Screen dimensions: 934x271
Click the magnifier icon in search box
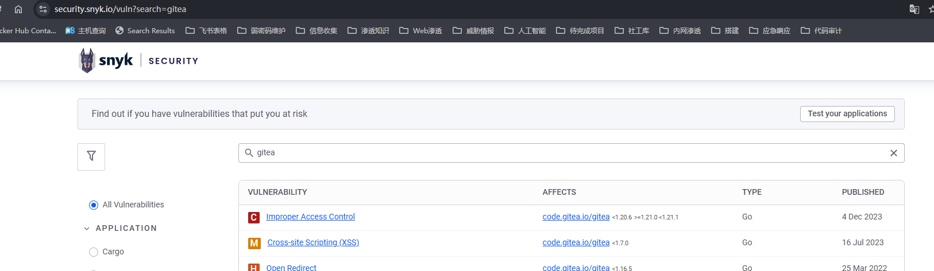(x=249, y=153)
